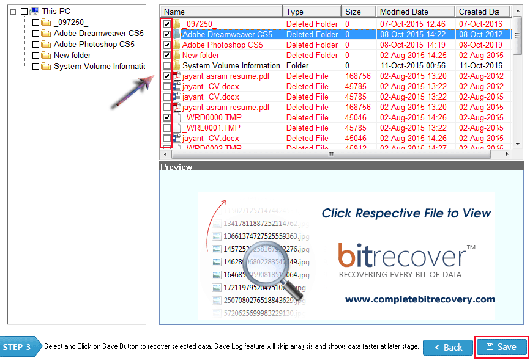Select _097250_ folder in left tree

(71, 23)
